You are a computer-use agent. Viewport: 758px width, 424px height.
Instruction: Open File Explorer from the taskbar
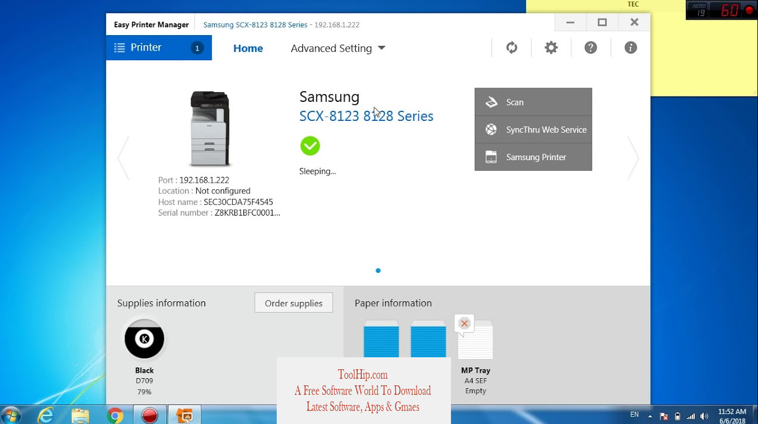(x=80, y=415)
